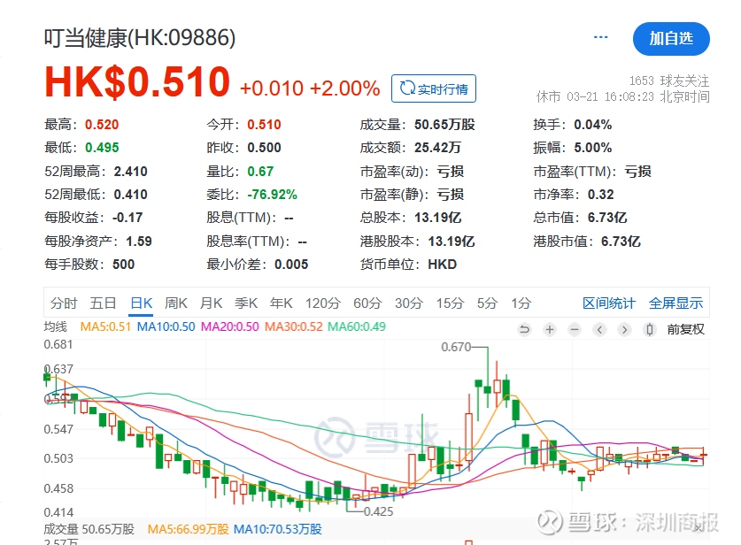Move chart right with right chevron

pos(624,329)
